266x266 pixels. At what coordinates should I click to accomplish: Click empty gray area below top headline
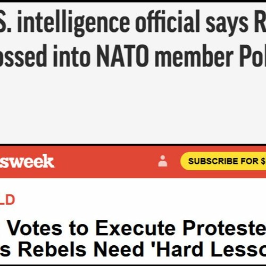(x=133, y=106)
